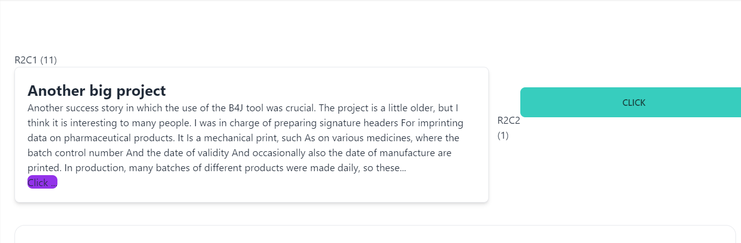Click the purple "Click .." button
741x243 pixels.
pyautogui.click(x=42, y=183)
